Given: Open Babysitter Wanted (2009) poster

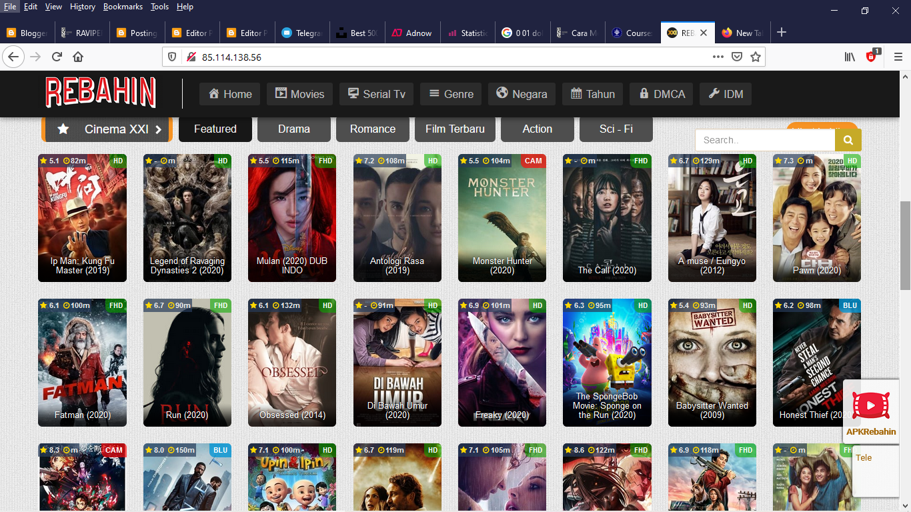Looking at the screenshot, I should point(712,363).
